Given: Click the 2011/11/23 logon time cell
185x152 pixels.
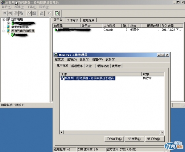Looking at the screenshot, I should (171, 30).
